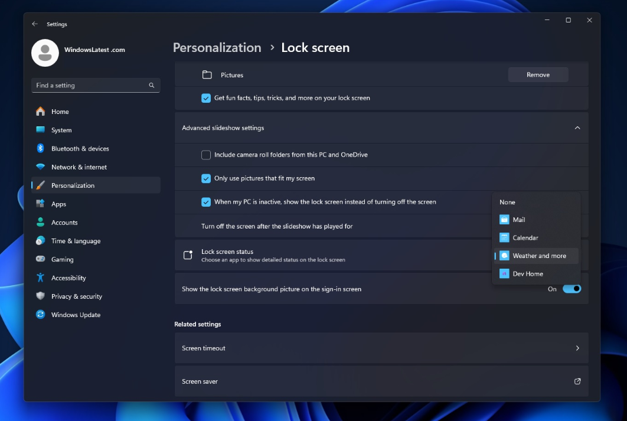Click the Find a setting search box

point(96,85)
